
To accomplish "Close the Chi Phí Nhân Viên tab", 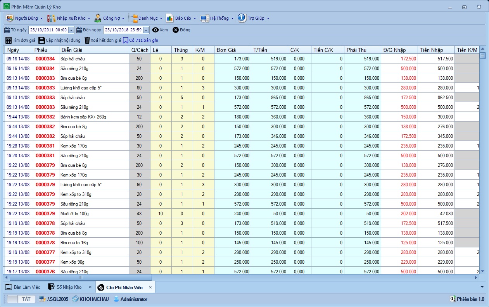I will 150,287.
